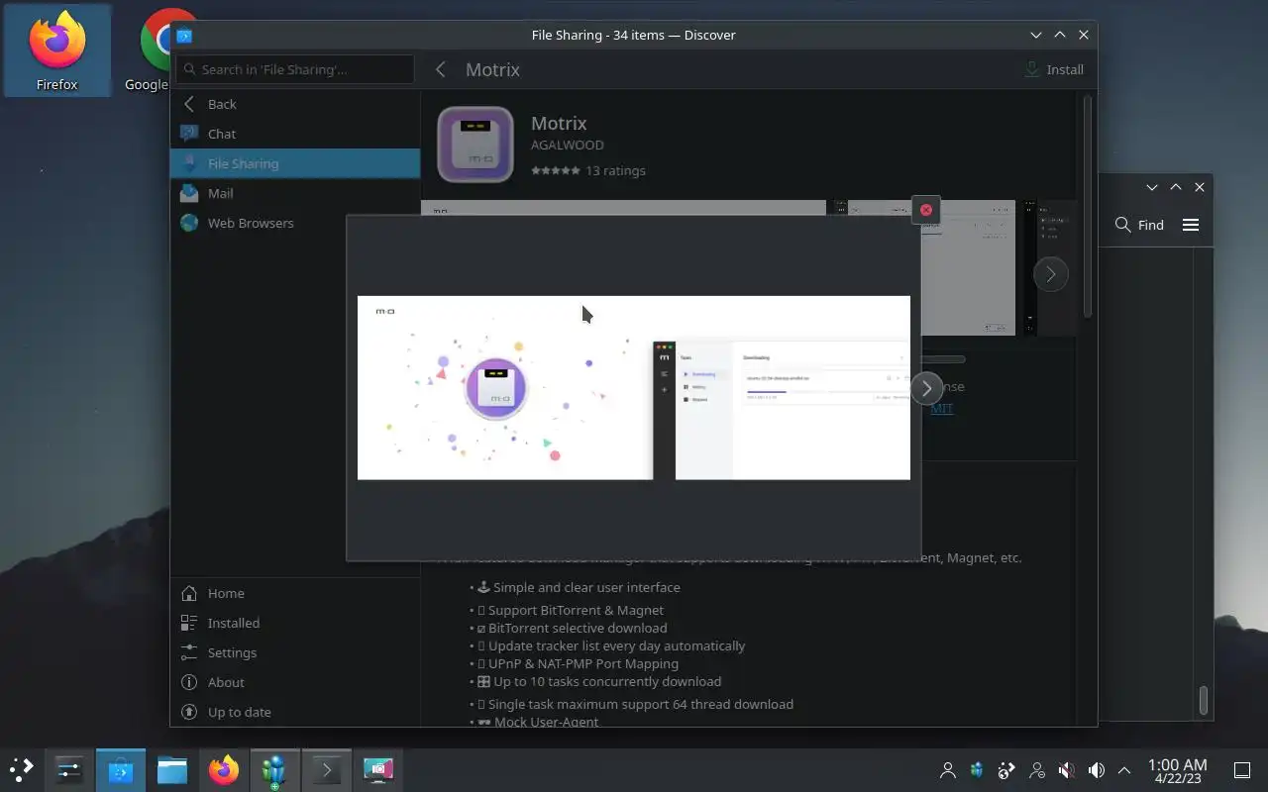Close the screenshot preview overlay with red X
This screenshot has width=1268, height=792.
point(926,210)
